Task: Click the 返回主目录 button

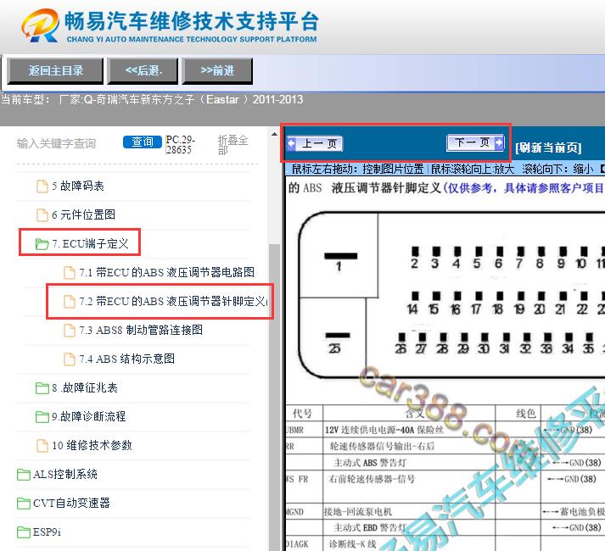Action: [55, 71]
